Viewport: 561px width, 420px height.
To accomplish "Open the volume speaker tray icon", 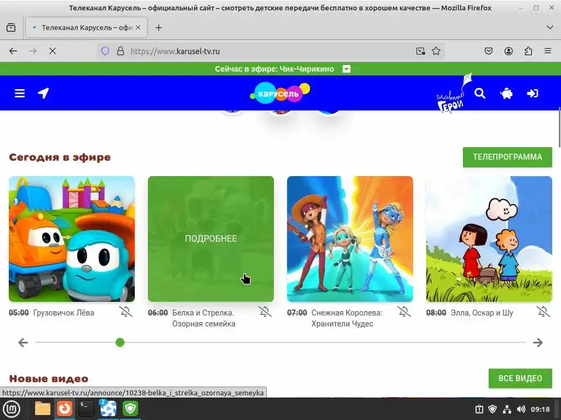I will tap(521, 409).
